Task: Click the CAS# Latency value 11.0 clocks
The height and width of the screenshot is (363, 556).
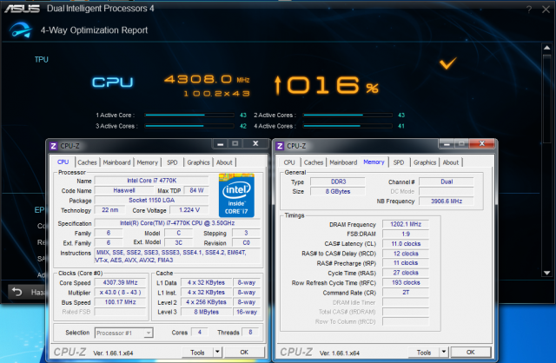Action: 406,244
